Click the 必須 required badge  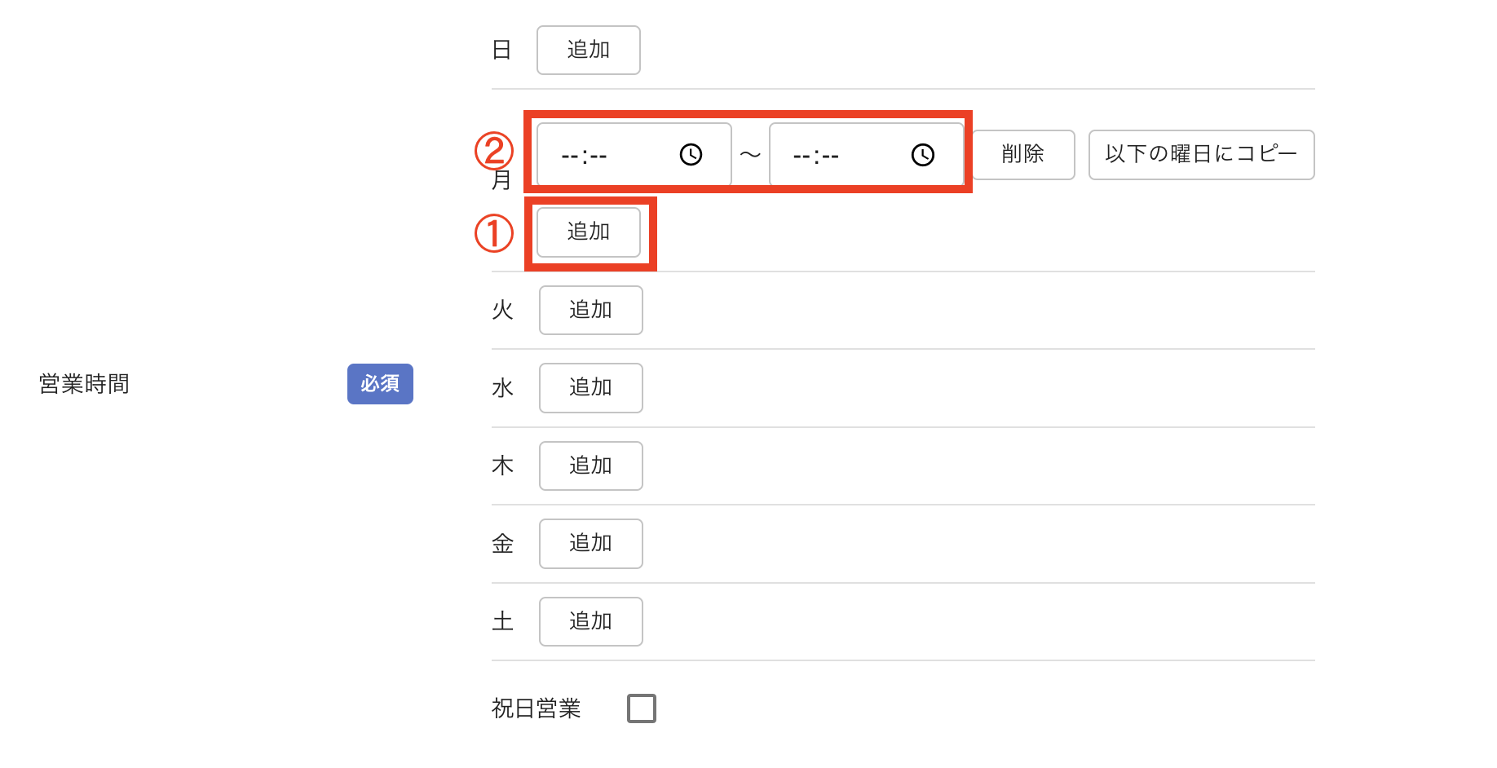pyautogui.click(x=380, y=384)
